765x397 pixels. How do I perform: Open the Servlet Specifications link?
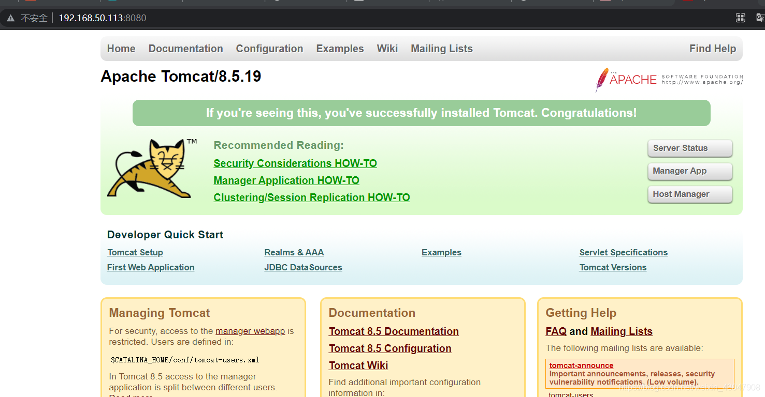pos(624,252)
